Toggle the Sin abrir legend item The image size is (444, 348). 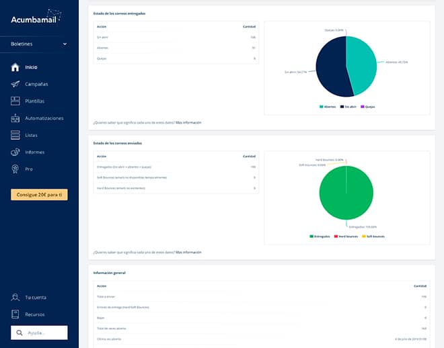pyautogui.click(x=347, y=107)
